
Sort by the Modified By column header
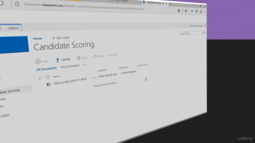pyautogui.click(x=124, y=68)
